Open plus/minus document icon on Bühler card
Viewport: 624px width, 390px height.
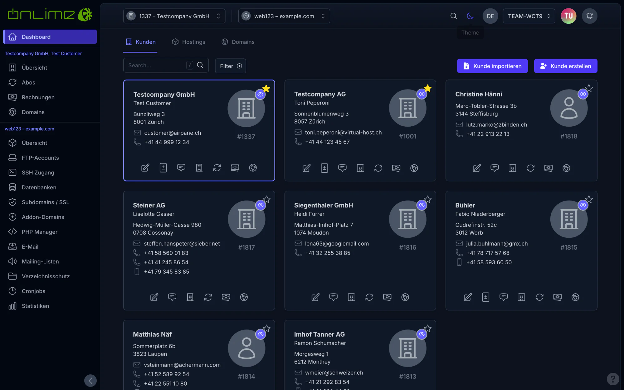pos(486,297)
